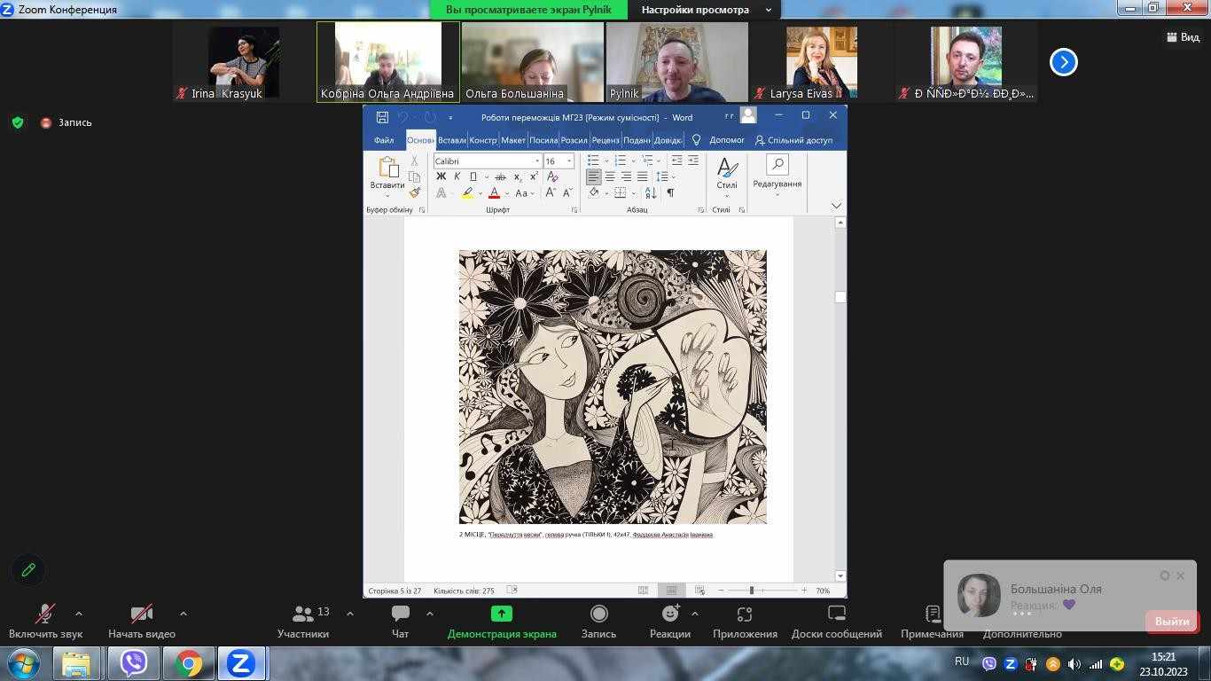The image size is (1211, 681).
Task: Open the font size 16 dropdown
Action: (x=569, y=161)
